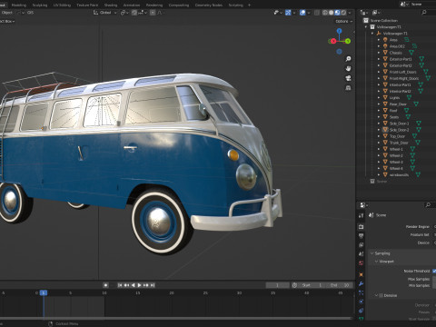Screen dimensions: 436x327
Task: Click the green Y axis on gizmo
Action: (348, 41)
